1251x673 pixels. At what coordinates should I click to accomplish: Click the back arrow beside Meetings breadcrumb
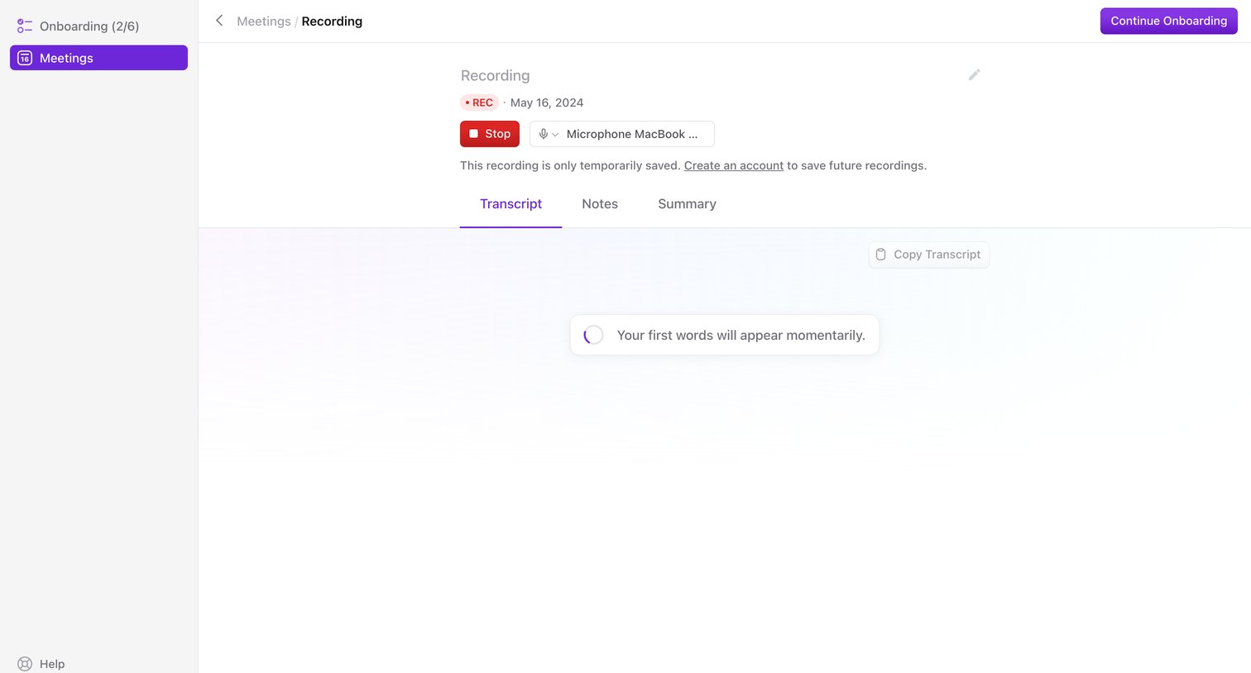pos(219,21)
